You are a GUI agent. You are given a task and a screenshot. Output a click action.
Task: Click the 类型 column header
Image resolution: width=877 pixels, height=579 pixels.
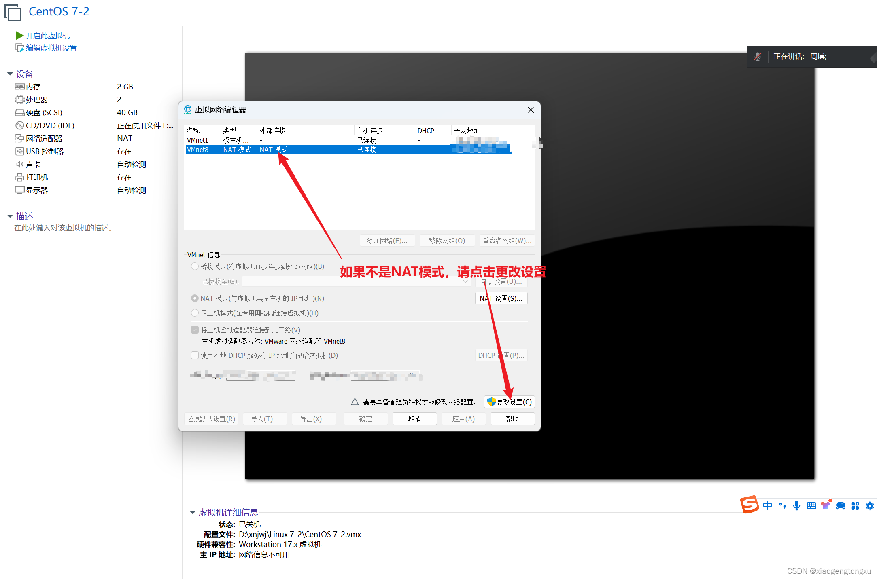tap(239, 131)
